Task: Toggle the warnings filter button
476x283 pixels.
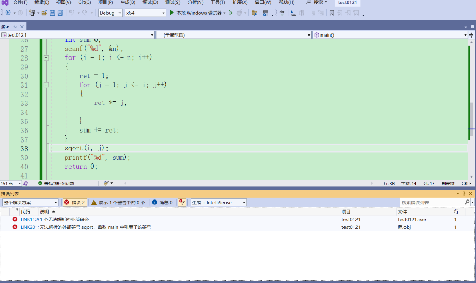Action: tap(118, 202)
